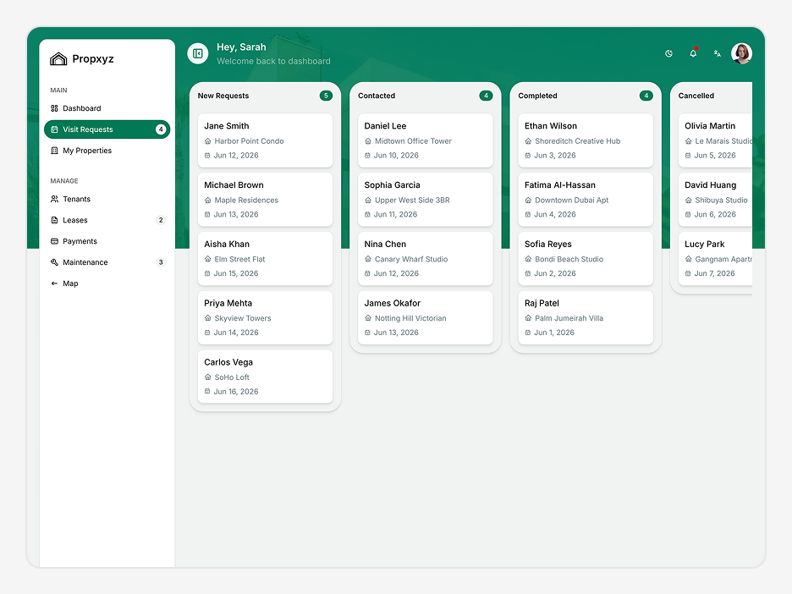Open Sarah's profile avatar
792x594 pixels.
pos(741,53)
